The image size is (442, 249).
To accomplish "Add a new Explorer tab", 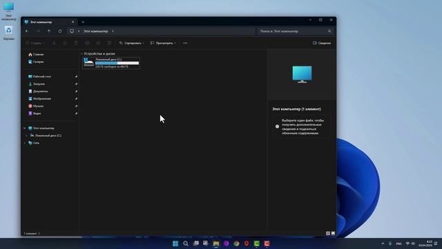I will click(83, 22).
